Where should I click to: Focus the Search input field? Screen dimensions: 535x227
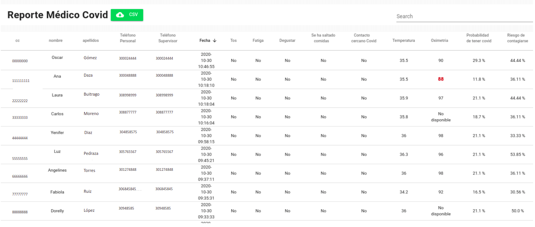(464, 16)
